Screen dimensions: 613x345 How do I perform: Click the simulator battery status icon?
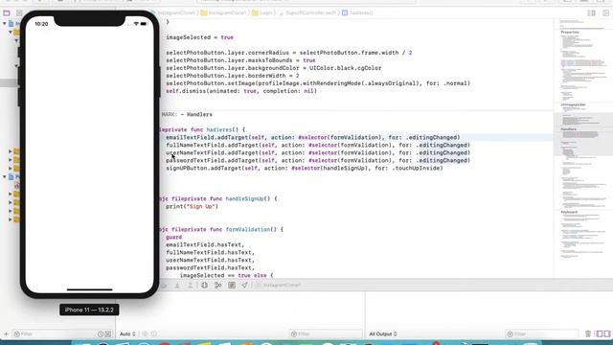[x=144, y=24]
